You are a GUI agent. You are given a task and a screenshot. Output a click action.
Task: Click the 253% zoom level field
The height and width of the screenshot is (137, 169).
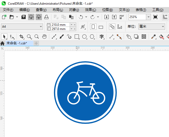click(137, 17)
